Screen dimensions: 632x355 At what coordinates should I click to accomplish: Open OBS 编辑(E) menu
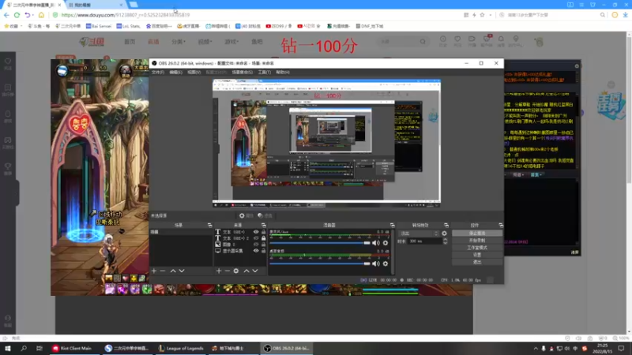[x=175, y=73]
